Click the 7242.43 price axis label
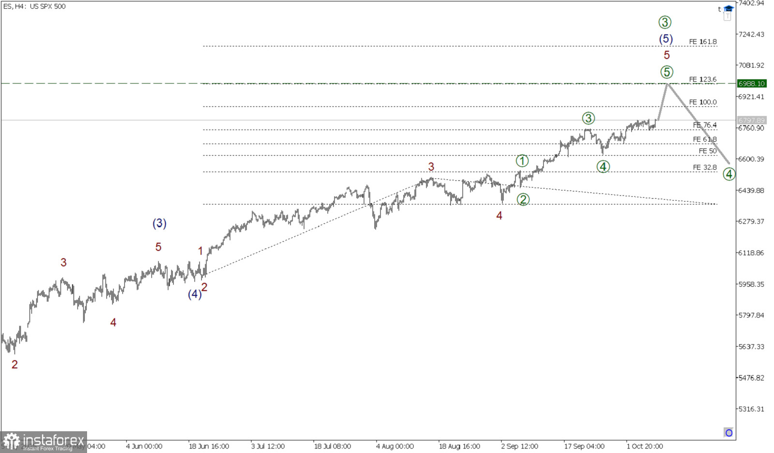The height and width of the screenshot is (453, 774). point(751,34)
